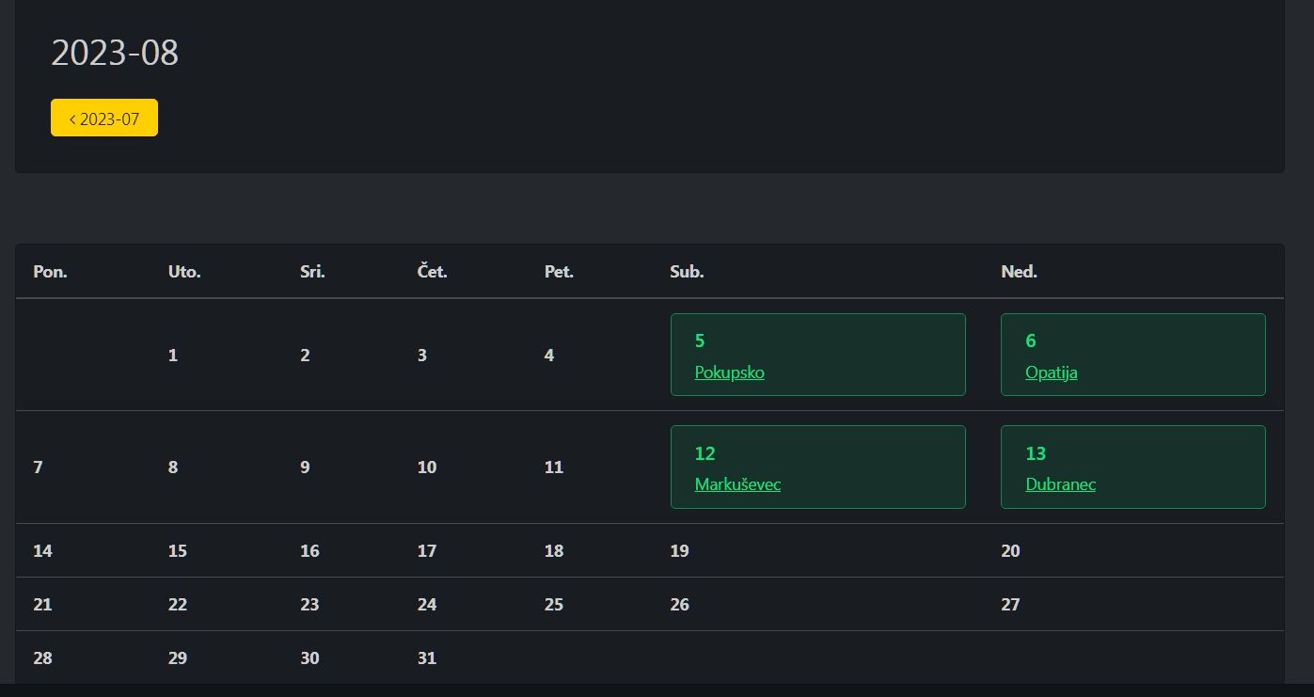Screen dimensions: 1314x697
Task: Click the 2023-08 month heading
Action: point(115,53)
